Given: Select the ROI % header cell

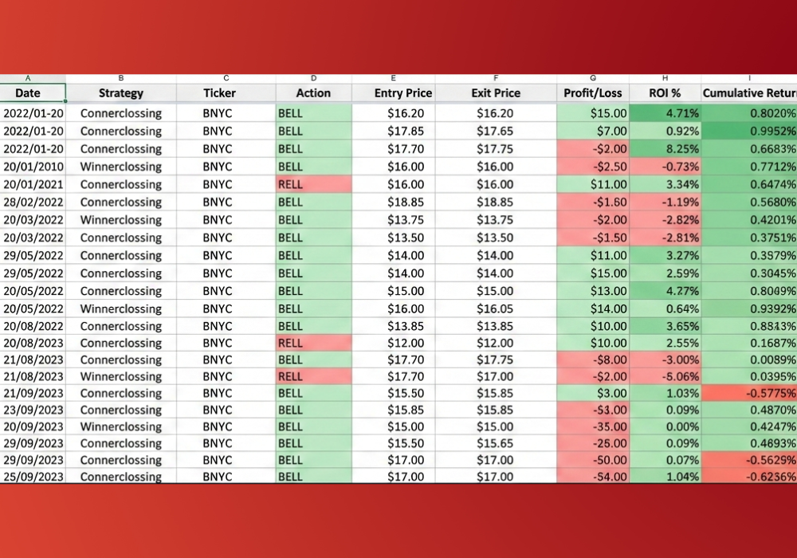Looking at the screenshot, I should 665,93.
